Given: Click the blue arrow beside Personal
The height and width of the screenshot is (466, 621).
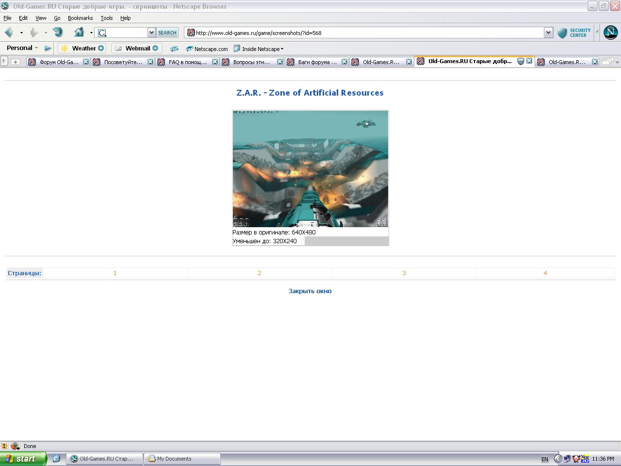Looking at the screenshot, I should 48,48.
